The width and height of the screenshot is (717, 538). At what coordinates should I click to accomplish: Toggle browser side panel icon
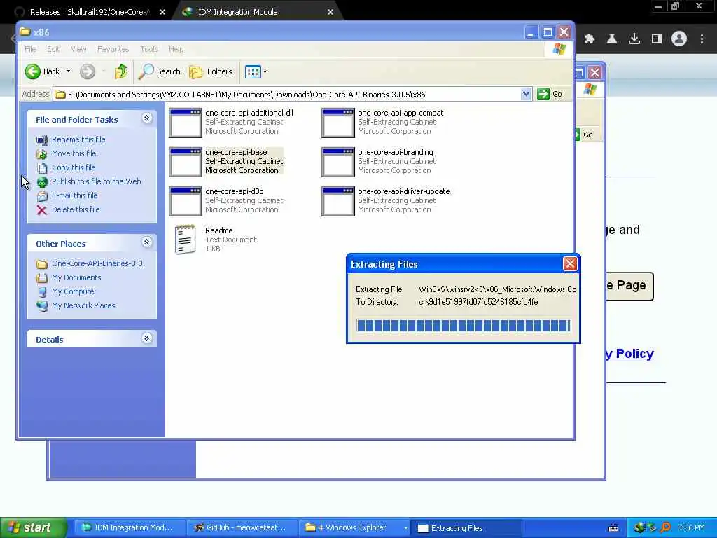657,39
